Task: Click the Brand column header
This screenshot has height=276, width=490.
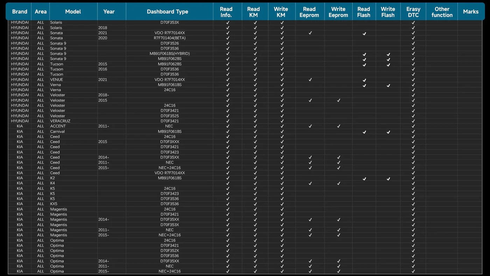Action: click(x=20, y=12)
